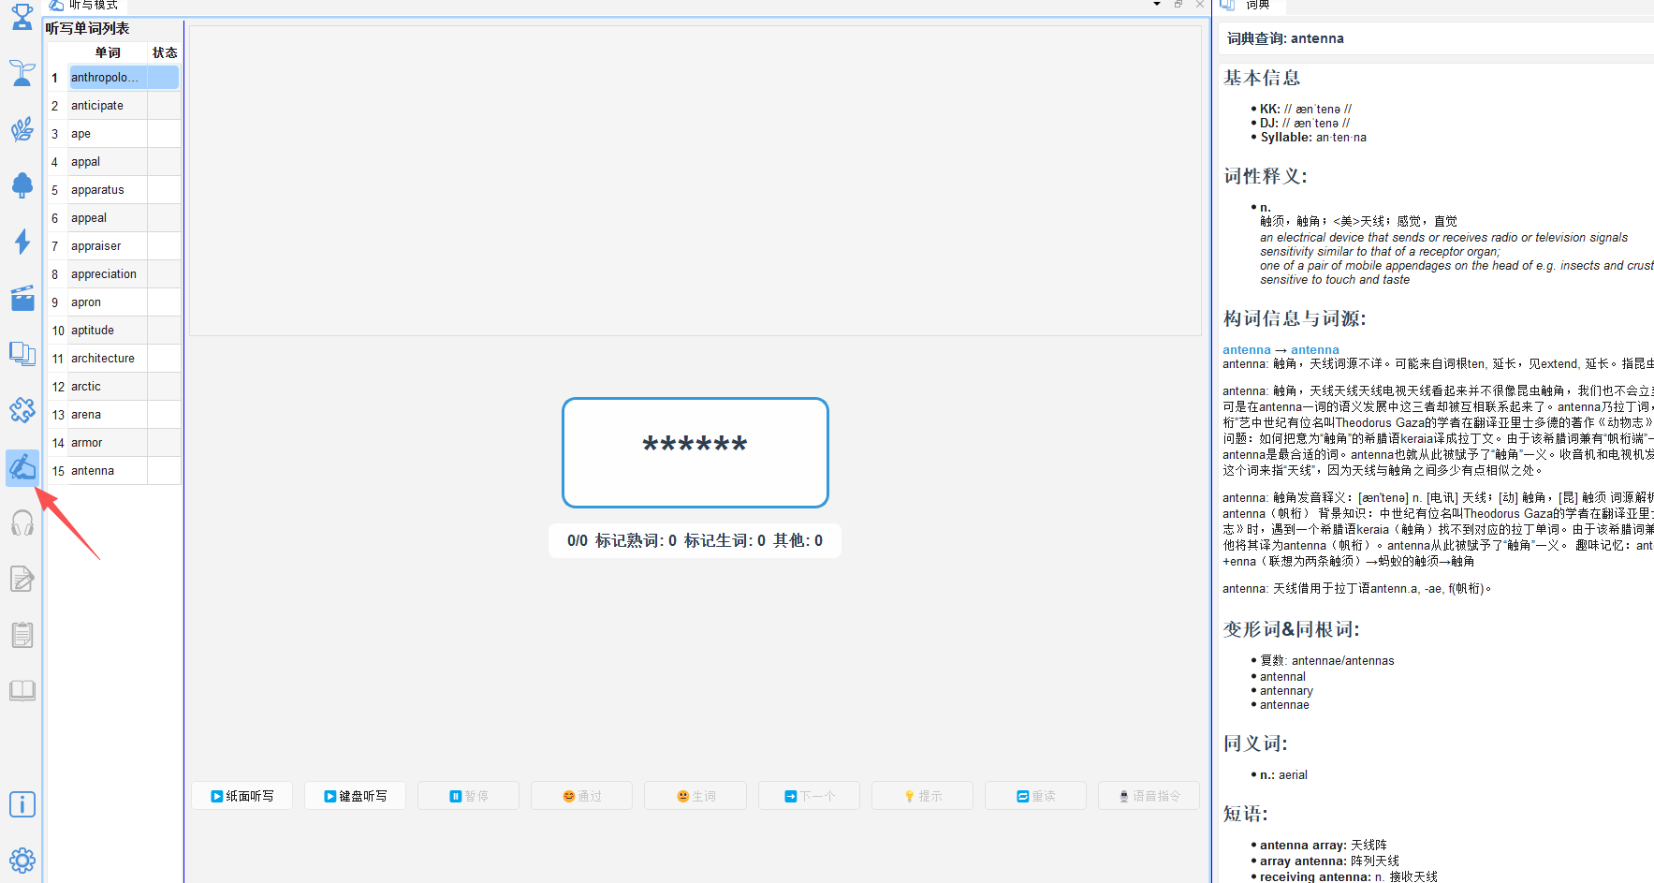Click the lightning bolt sidebar icon
The width and height of the screenshot is (1654, 883).
pos(22,242)
